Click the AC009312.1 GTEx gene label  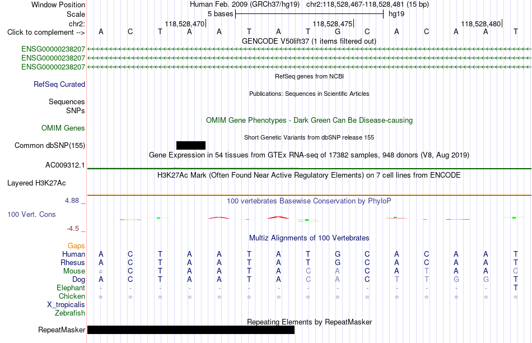coord(65,165)
